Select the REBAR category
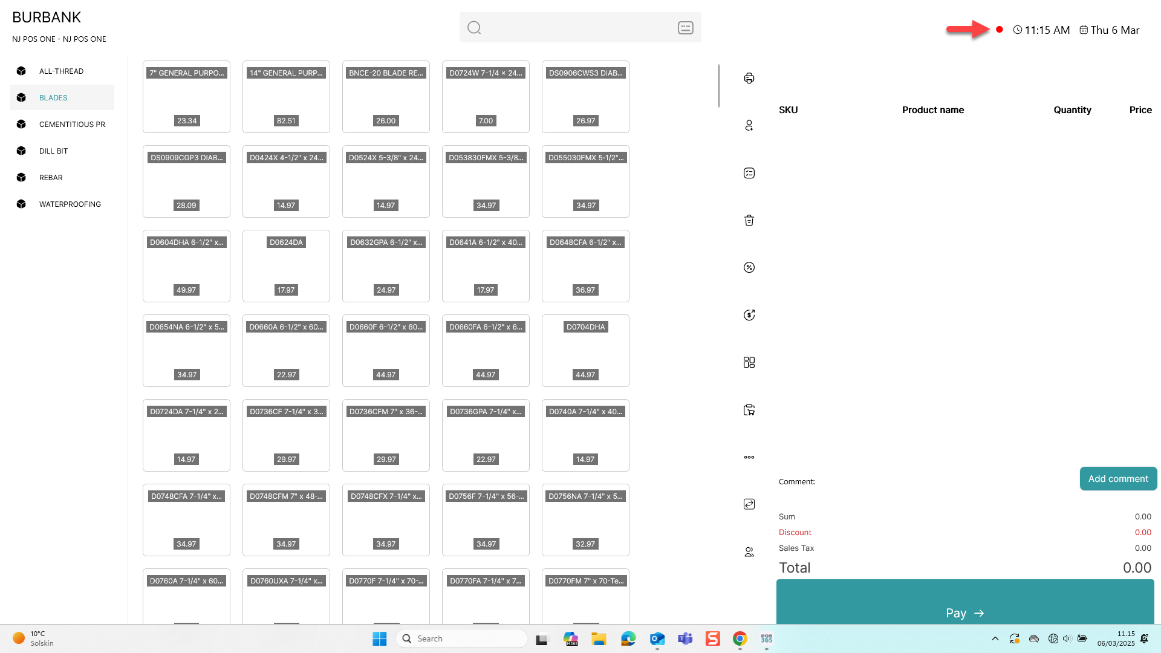The height and width of the screenshot is (653, 1161). tap(62, 177)
